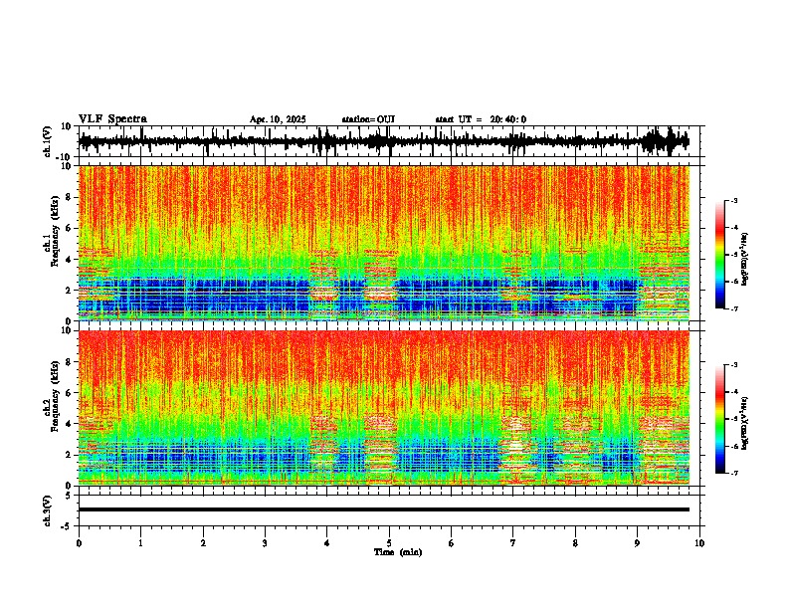Click the time-axis tick label "9"
Viewport: 788px width, 609px height.
point(637,543)
